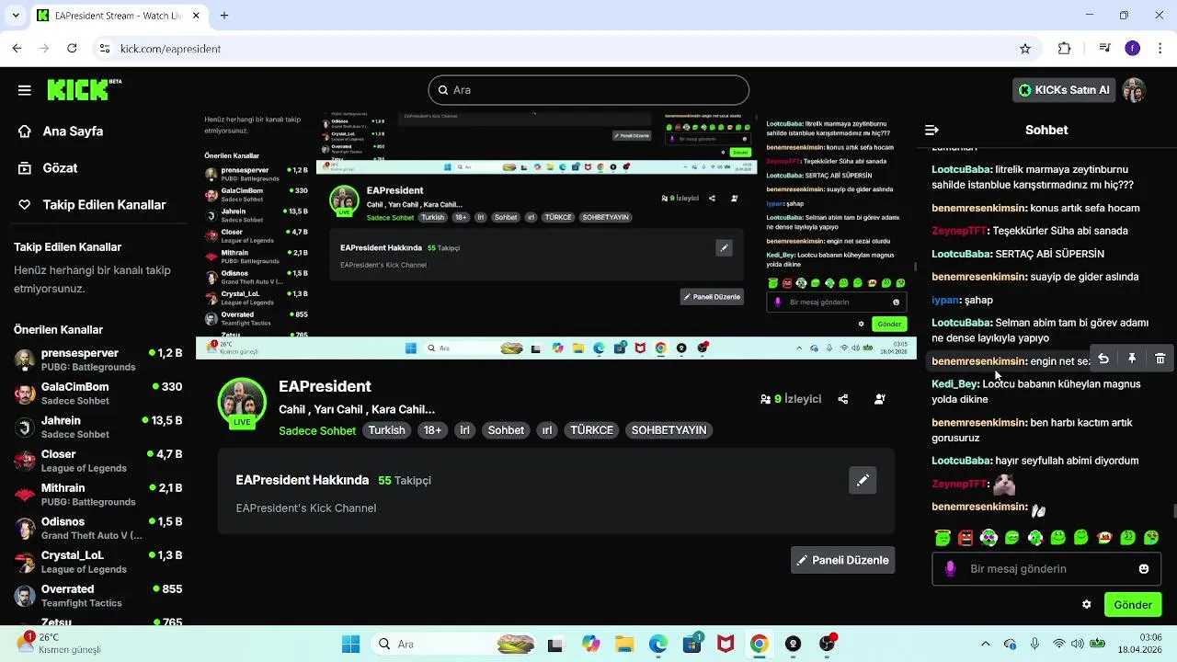
Task: Click the Bir mesaj gönderin chat input
Action: click(x=1046, y=569)
